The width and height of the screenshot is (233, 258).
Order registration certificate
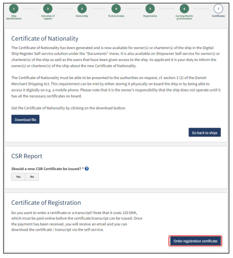[x=195, y=241]
